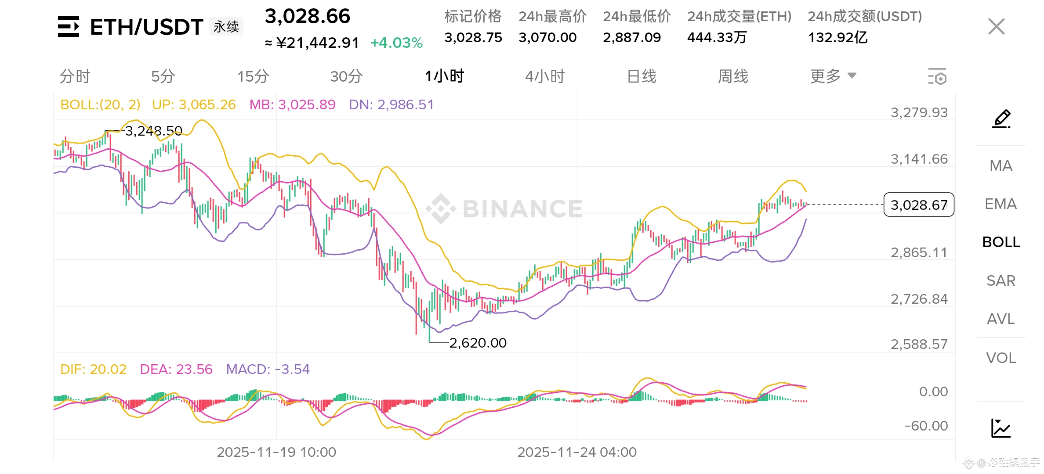Image resolution: width=1044 pixels, height=474 pixels.
Task: Select the 15分 timeframe tab
Action: pos(253,76)
